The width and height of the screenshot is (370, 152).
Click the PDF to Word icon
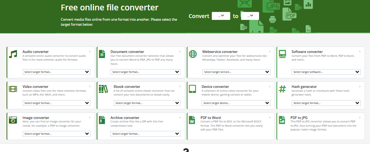[192, 120]
